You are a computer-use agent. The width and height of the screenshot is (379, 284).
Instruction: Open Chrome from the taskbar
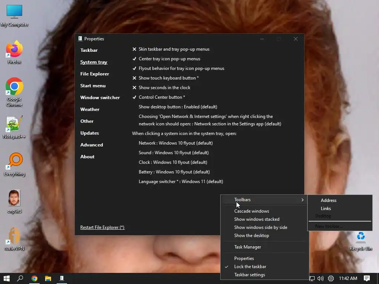pos(34,278)
